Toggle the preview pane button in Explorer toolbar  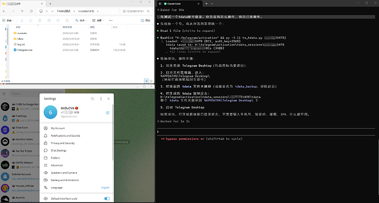click(146, 20)
